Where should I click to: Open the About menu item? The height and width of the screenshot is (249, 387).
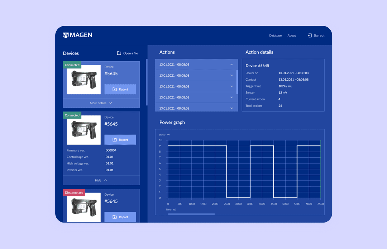pyautogui.click(x=291, y=35)
